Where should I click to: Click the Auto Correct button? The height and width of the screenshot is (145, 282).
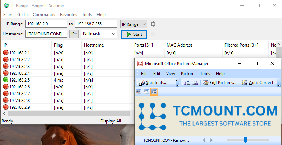(258, 83)
